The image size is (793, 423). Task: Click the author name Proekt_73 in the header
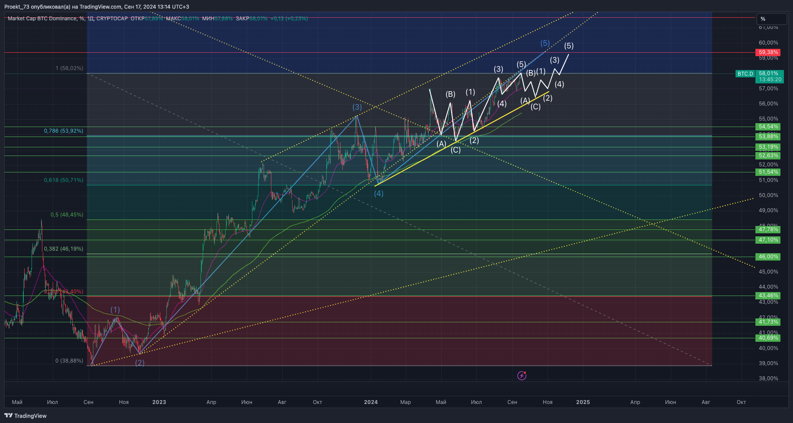(17, 7)
